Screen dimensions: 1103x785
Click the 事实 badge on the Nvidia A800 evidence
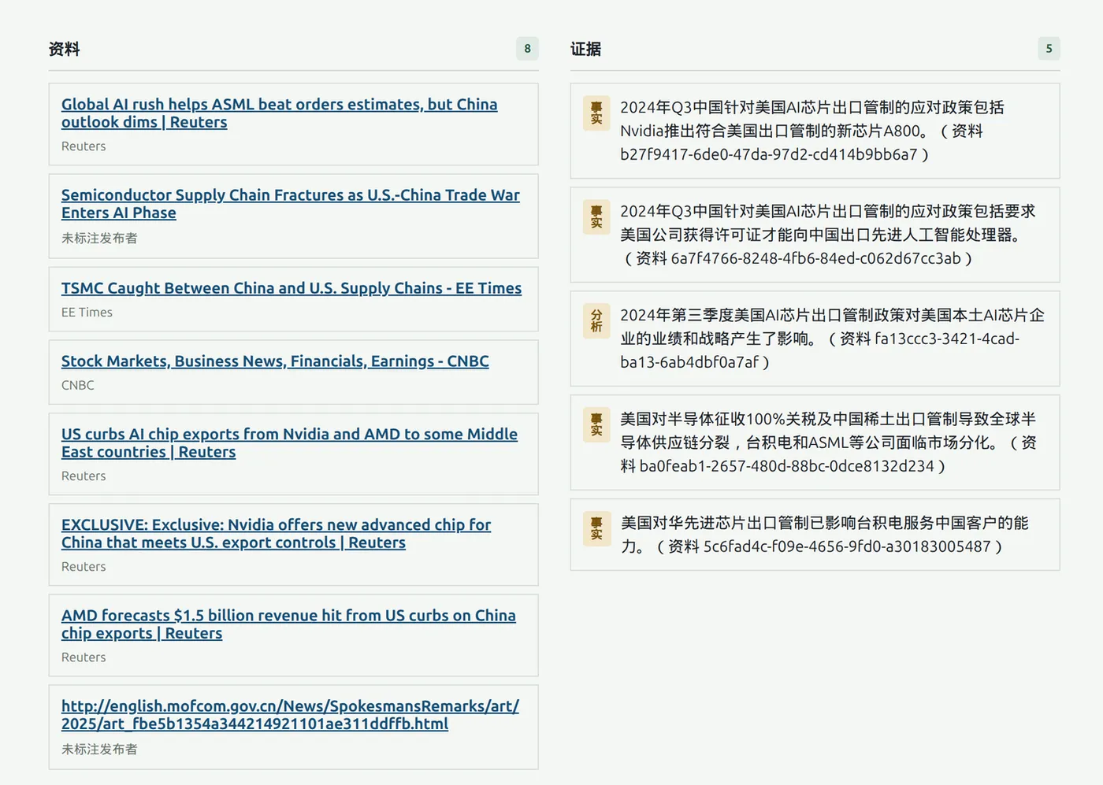(x=596, y=113)
